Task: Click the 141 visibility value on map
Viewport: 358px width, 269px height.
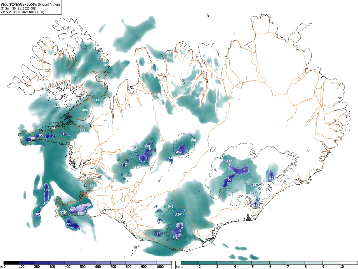Action: (x=230, y=180)
